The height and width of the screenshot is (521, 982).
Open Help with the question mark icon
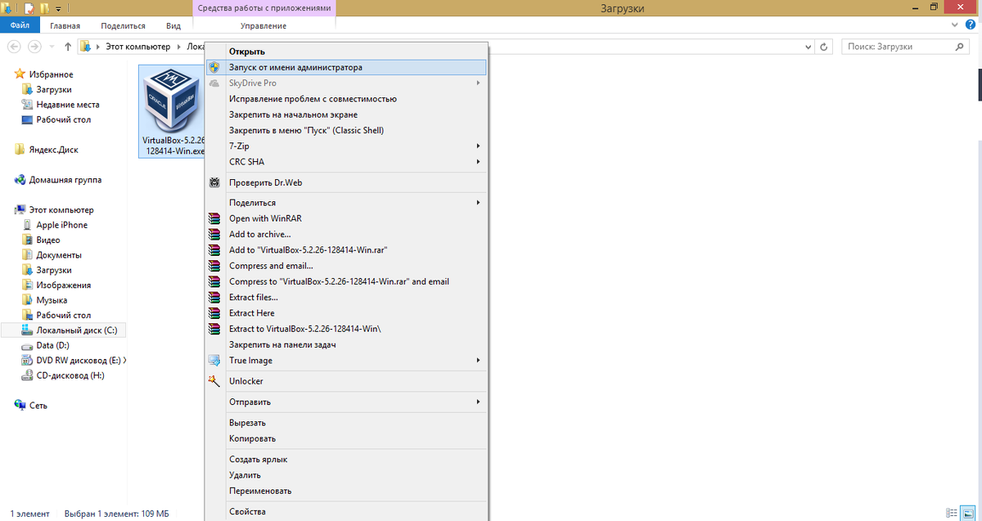(972, 25)
